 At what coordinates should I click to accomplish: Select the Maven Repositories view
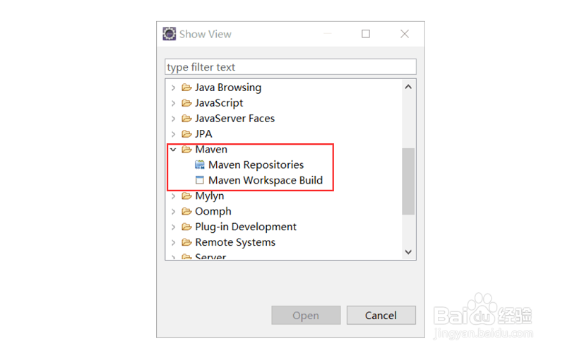(x=256, y=165)
